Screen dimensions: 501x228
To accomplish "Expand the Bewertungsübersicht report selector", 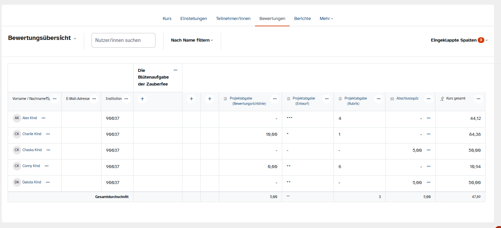I will pyautogui.click(x=42, y=38).
